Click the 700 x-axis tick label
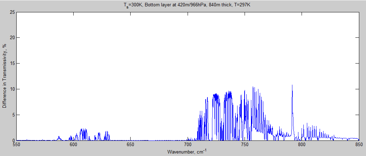Image resolution: width=366 pixels, height=156 pixels. (188, 145)
